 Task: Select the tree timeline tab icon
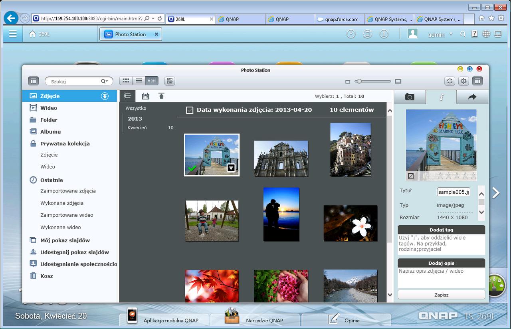128,96
